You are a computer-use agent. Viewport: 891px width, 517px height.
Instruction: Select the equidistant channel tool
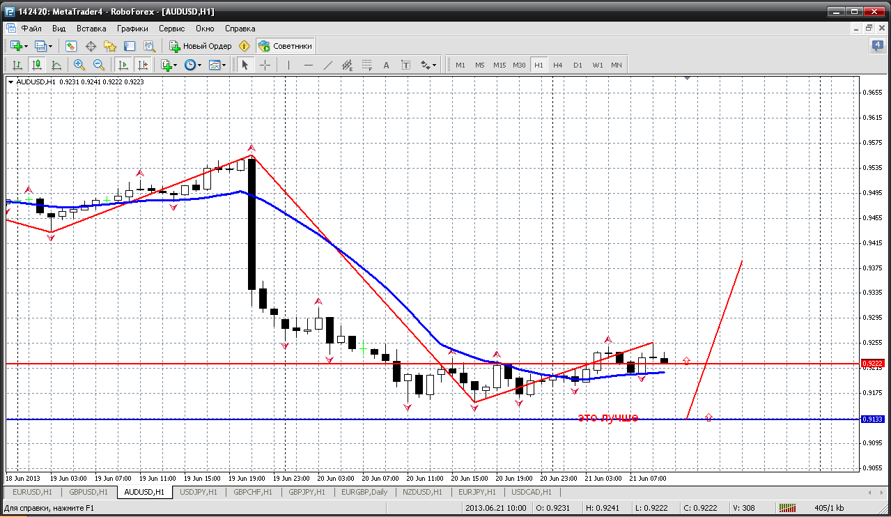348,65
